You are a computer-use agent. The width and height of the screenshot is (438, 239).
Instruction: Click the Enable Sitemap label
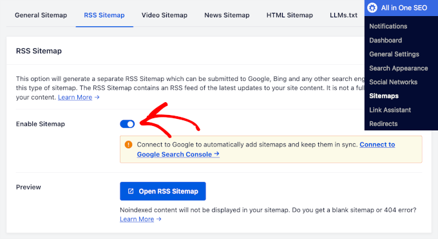tap(41, 124)
